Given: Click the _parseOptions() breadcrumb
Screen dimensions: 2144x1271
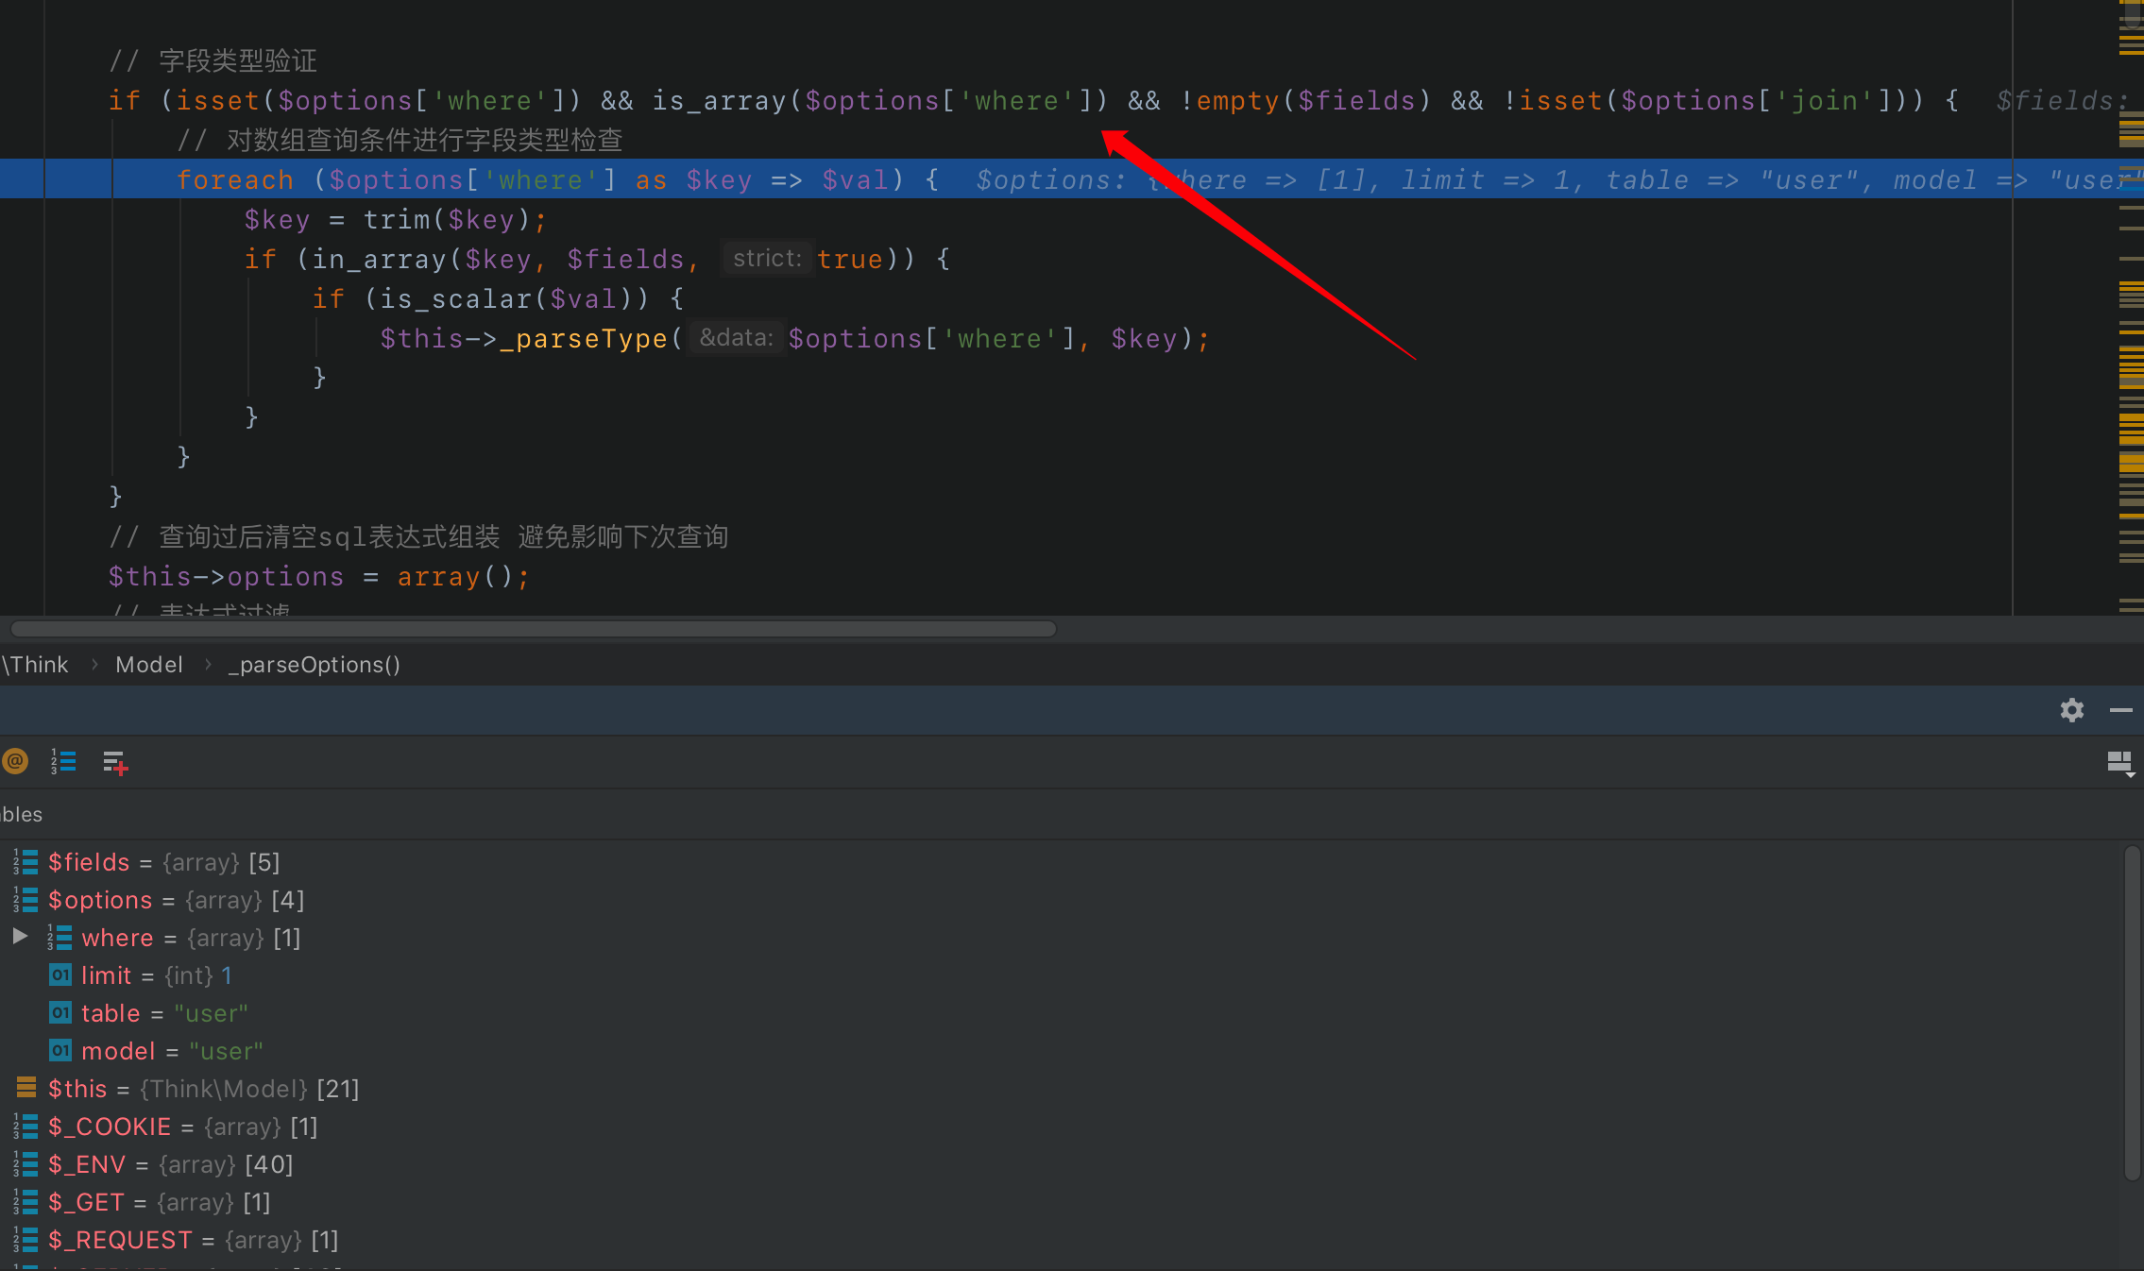Looking at the screenshot, I should (x=315, y=665).
